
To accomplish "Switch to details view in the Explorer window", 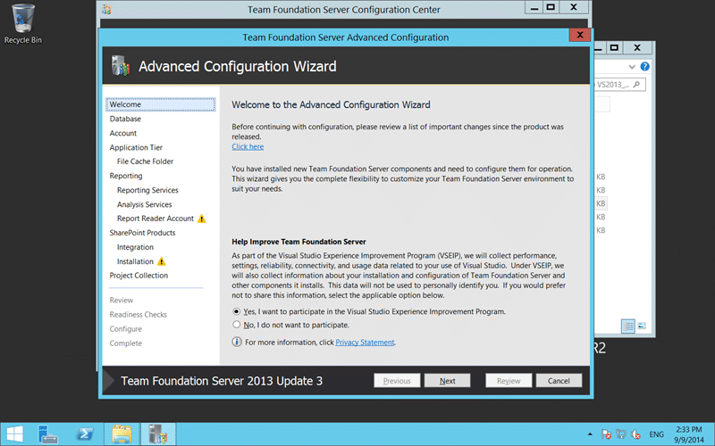I will point(628,326).
